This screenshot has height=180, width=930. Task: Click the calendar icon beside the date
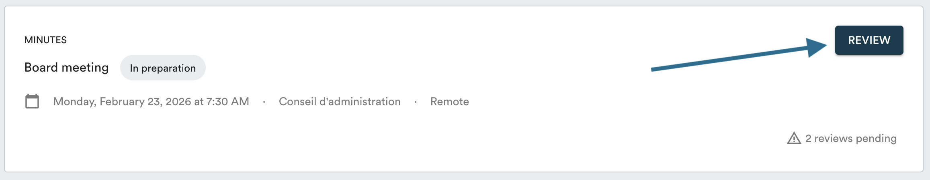pyautogui.click(x=32, y=102)
